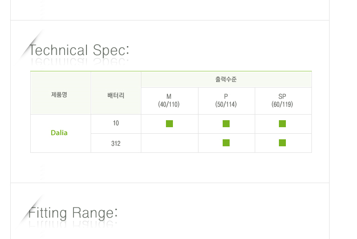Click the diagonal slash mark beside Fitting Range

click(32, 208)
